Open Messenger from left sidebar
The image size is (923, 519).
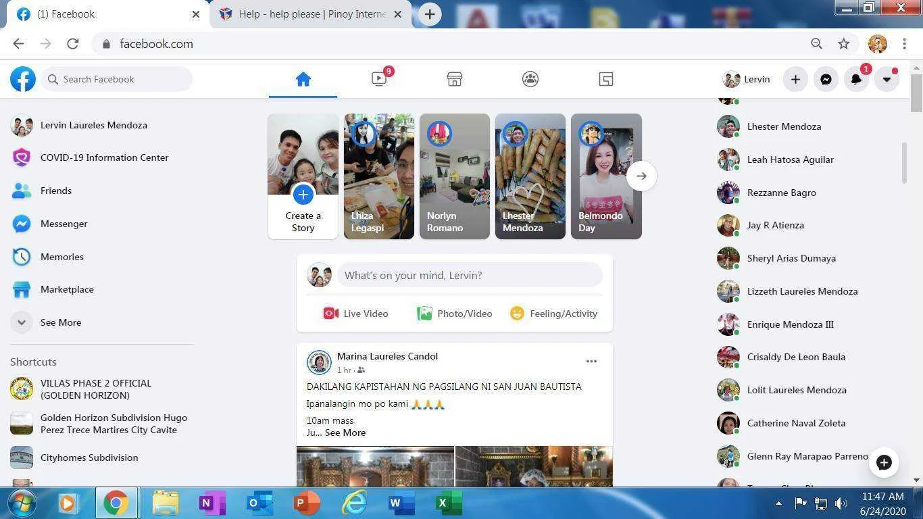pyautogui.click(x=101, y=224)
